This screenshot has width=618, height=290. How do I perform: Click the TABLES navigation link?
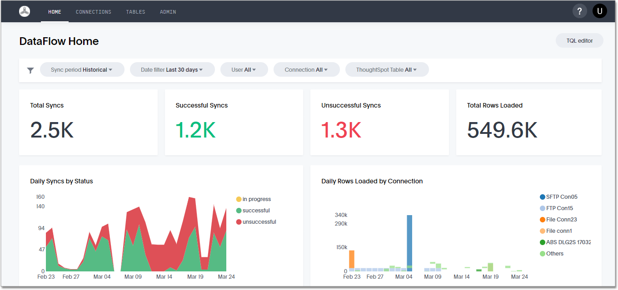tap(135, 12)
